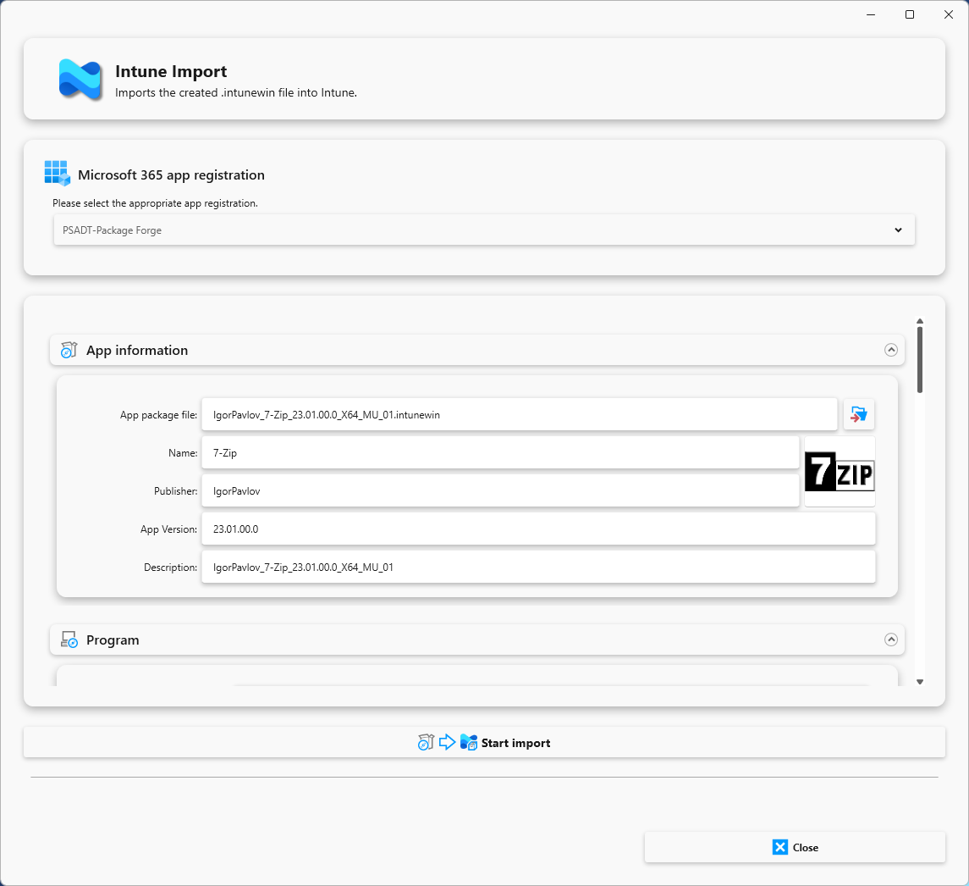Image resolution: width=969 pixels, height=886 pixels.
Task: Open the PSADT-Package Forge registration dropdown
Action: [484, 230]
